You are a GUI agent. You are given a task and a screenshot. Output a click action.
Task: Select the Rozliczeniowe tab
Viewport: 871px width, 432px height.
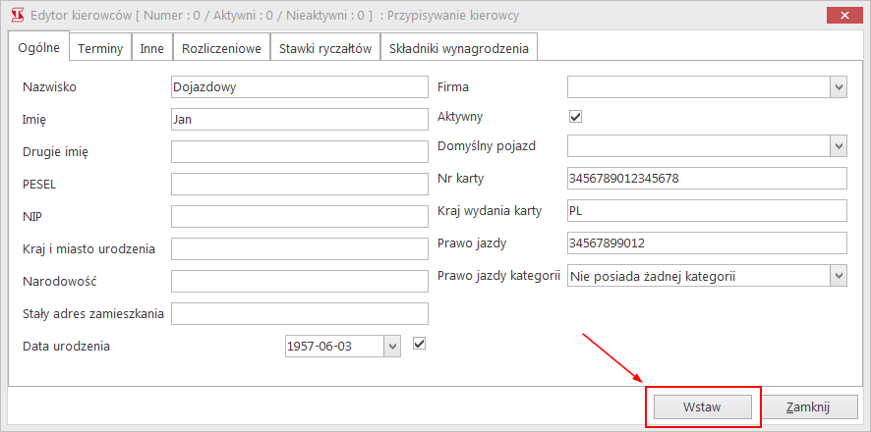[x=221, y=48]
